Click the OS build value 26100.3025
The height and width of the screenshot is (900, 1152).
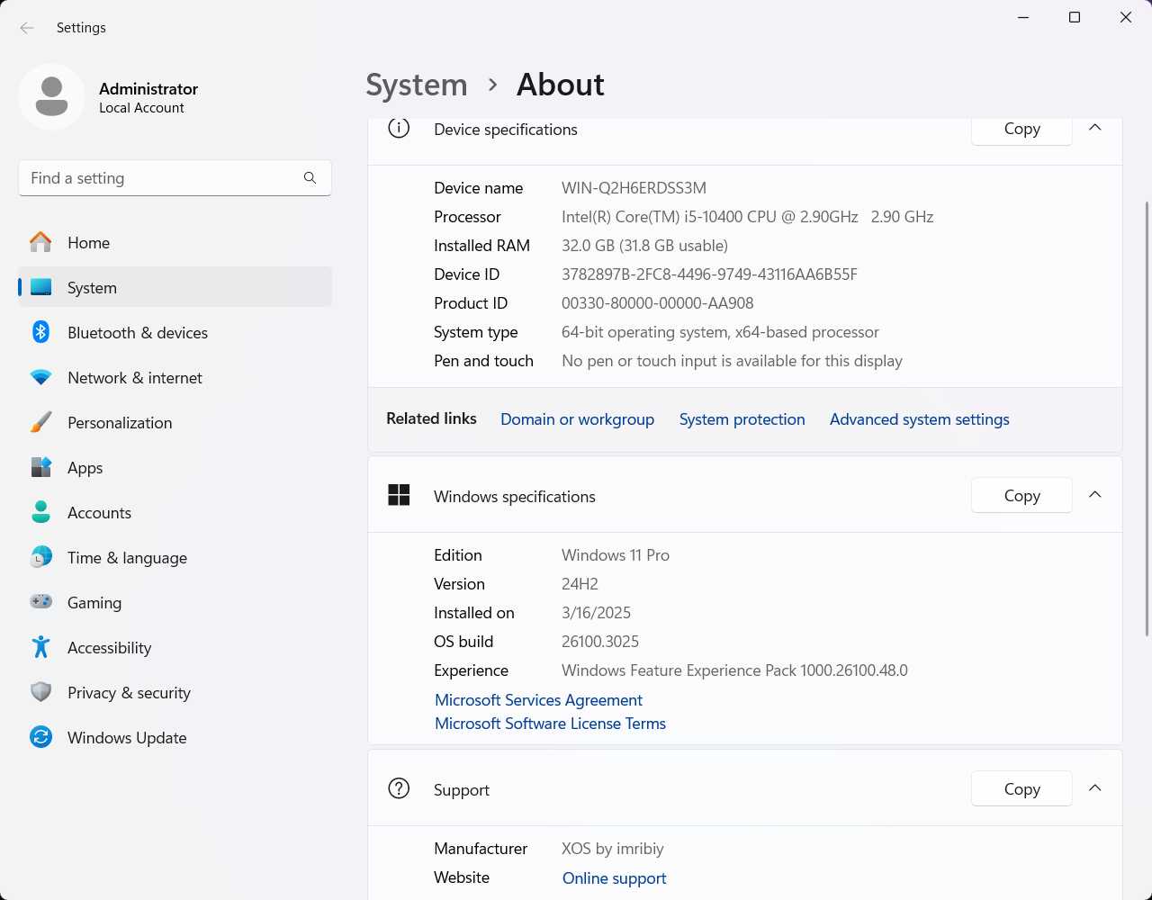pos(600,642)
